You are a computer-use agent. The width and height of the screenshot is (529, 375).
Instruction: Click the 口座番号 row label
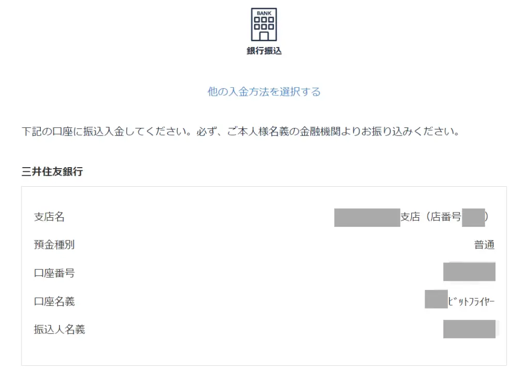(54, 273)
